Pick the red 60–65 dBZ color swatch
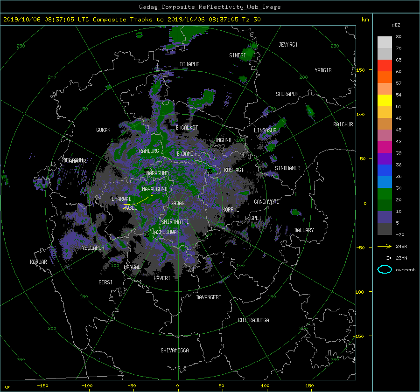420x392 pixels. click(385, 66)
